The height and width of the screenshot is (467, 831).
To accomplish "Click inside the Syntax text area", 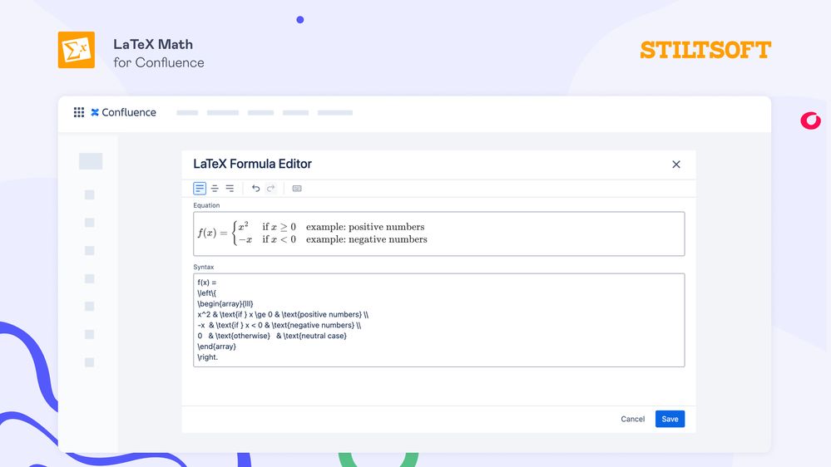I will (x=438, y=320).
